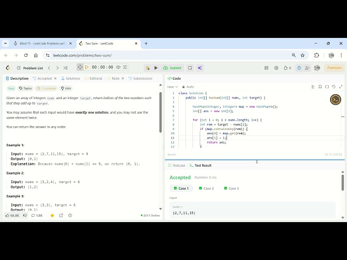Select Case 2 result
The height and width of the screenshot is (260, 347).
click(206, 188)
